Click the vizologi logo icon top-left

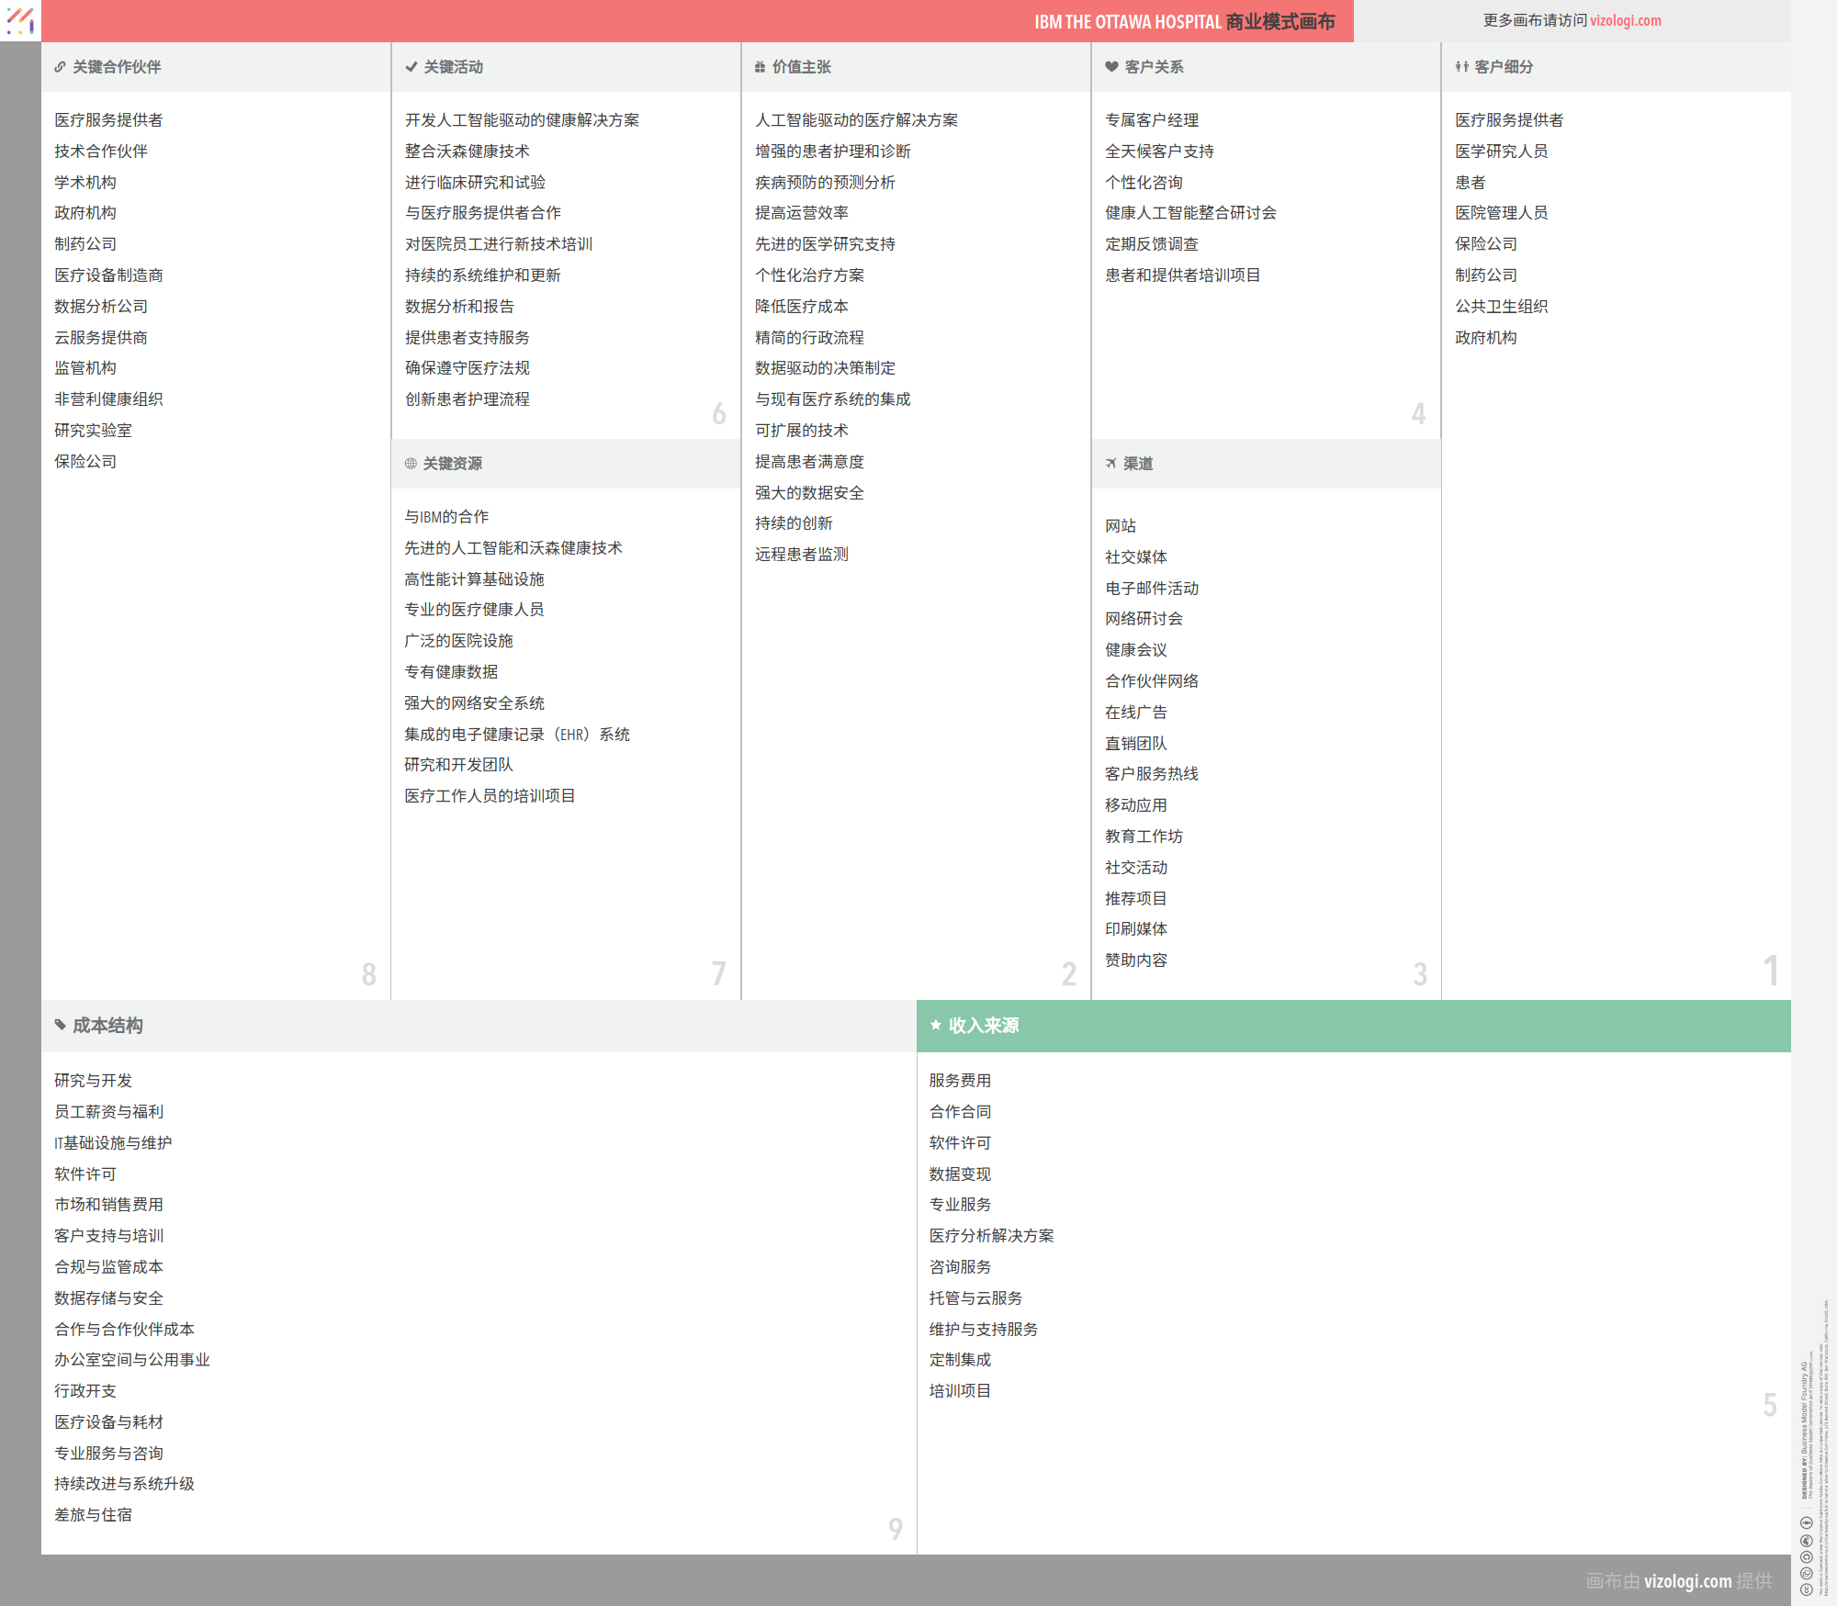tap(20, 20)
